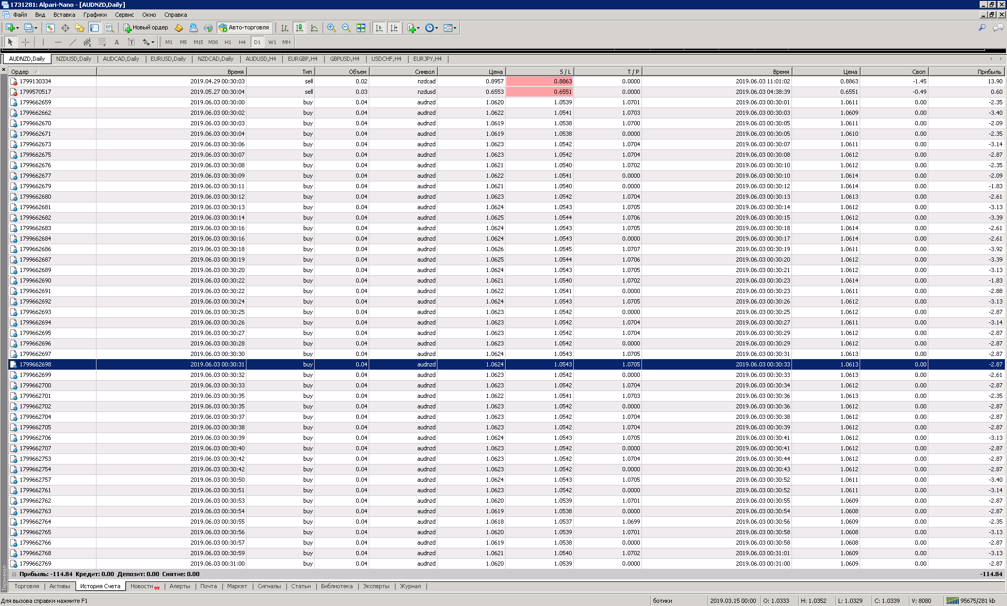The height and width of the screenshot is (606, 1007).
Task: Expand the new chart dropdown arrow
Action: [18, 28]
